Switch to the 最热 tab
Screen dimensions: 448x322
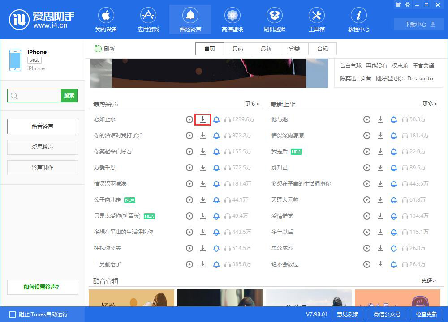point(238,49)
